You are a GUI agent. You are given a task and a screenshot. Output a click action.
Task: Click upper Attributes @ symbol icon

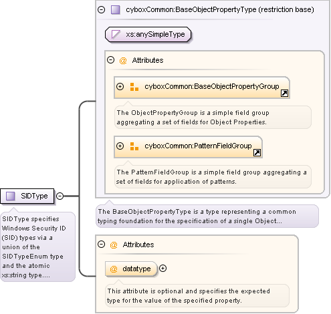click(123, 61)
